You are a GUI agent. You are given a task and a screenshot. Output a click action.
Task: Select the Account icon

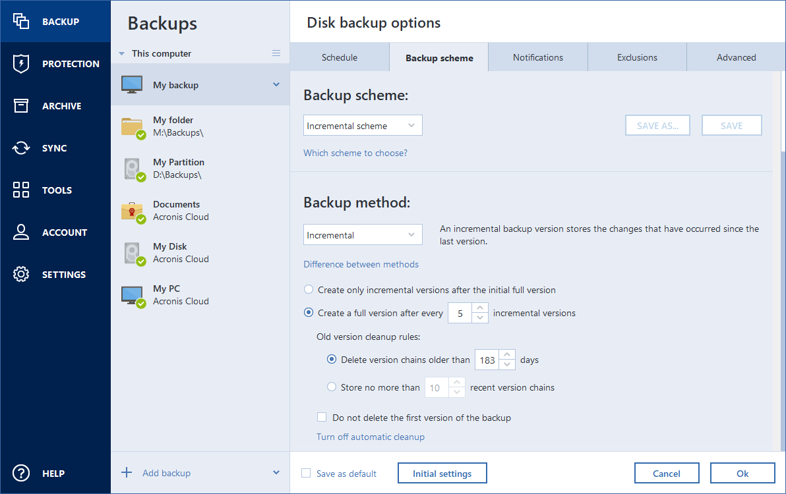pyautogui.click(x=21, y=232)
